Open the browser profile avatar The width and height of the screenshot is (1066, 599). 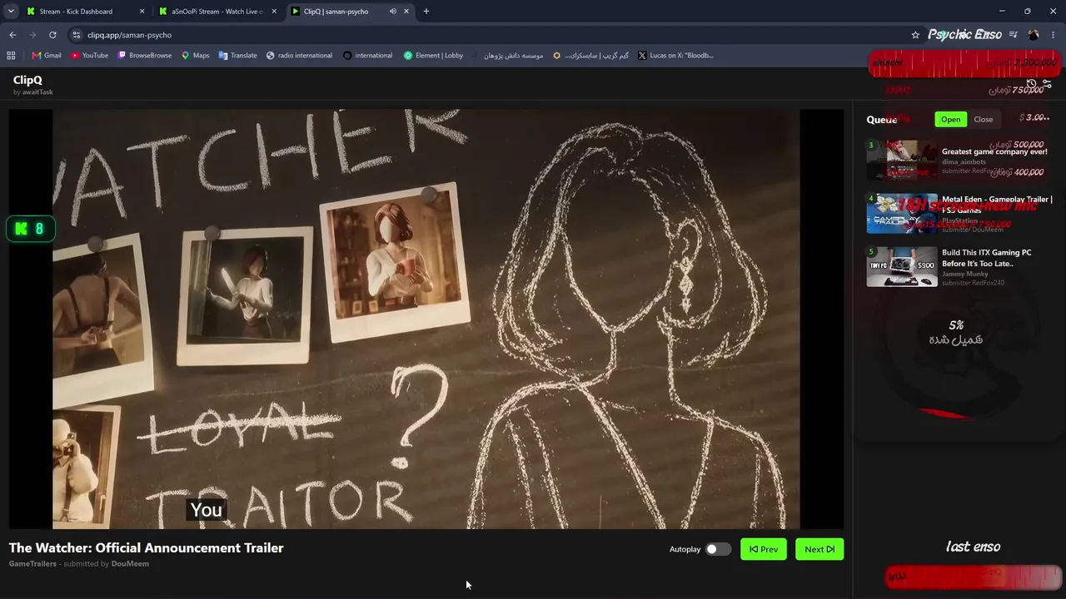pyautogui.click(x=1034, y=35)
